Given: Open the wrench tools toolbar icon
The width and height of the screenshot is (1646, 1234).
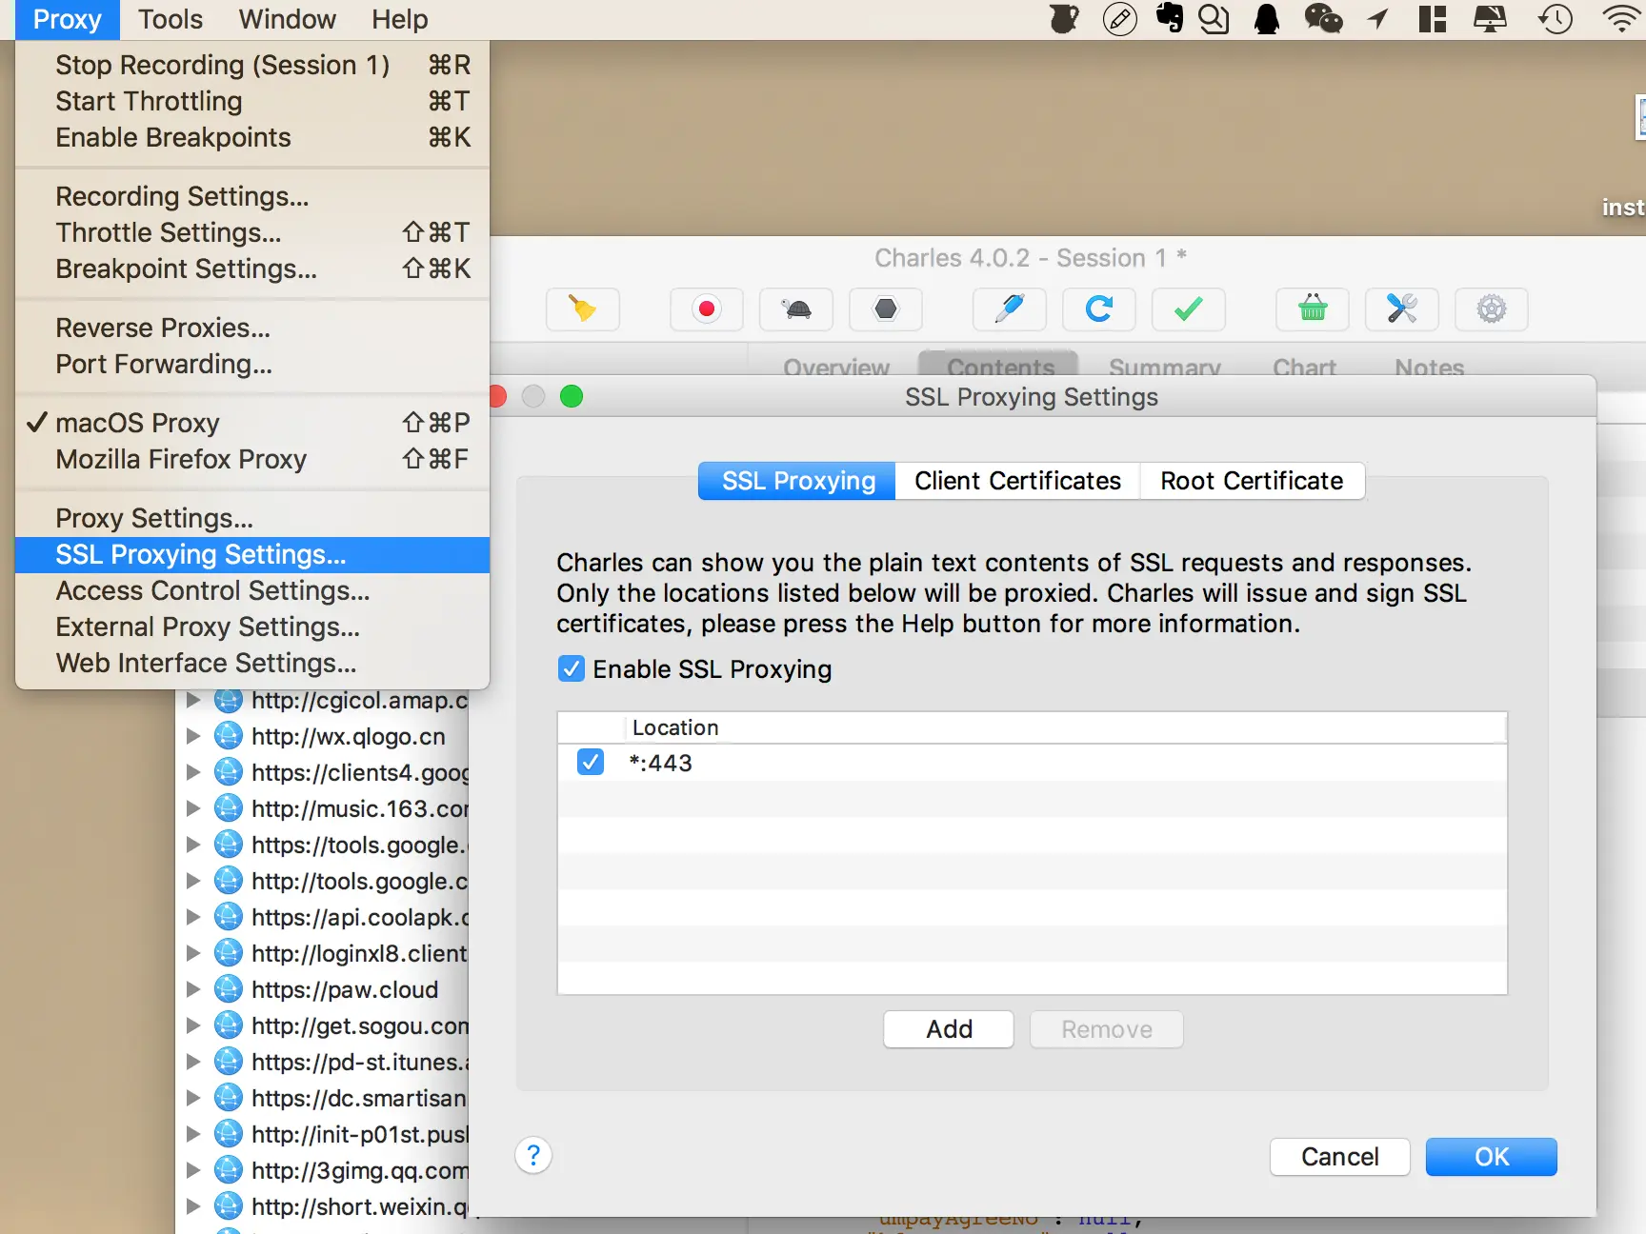Looking at the screenshot, I should pyautogui.click(x=1402, y=309).
